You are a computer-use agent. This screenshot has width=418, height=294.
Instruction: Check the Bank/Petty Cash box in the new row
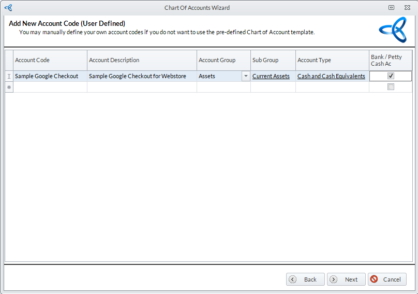(x=391, y=87)
